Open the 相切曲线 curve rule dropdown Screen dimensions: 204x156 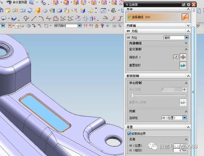[x=79, y=26]
